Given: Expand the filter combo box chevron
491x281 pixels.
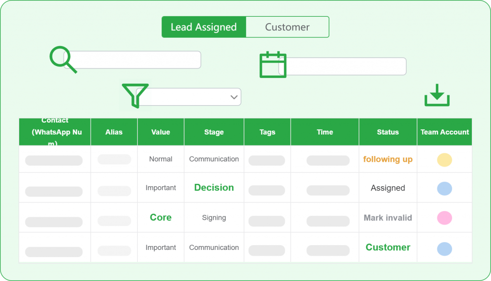Looking at the screenshot, I should pyautogui.click(x=234, y=97).
